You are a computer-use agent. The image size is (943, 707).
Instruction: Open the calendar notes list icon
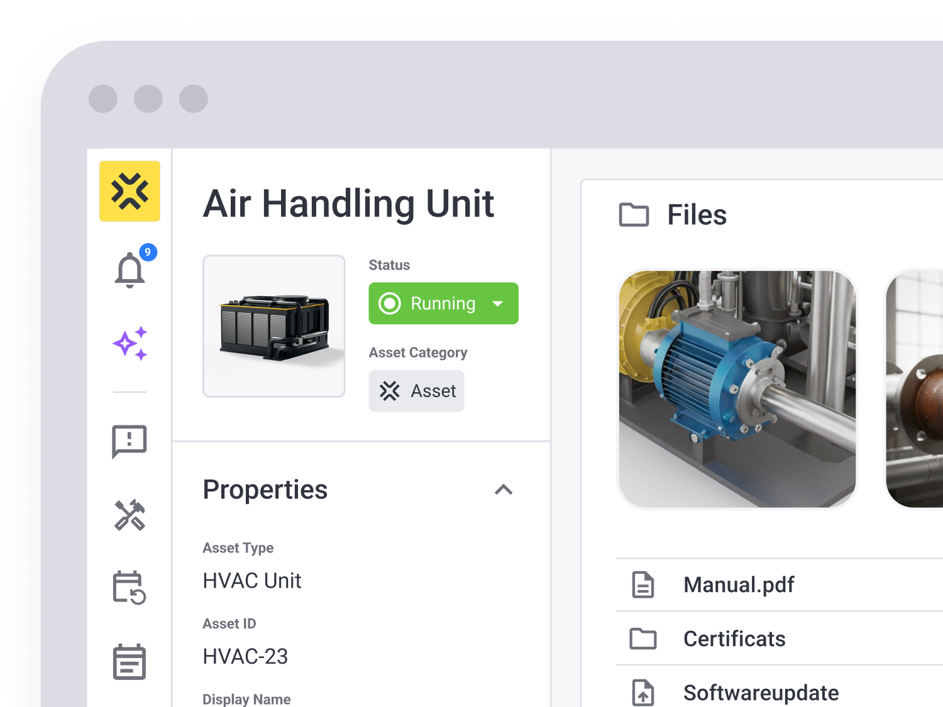tap(130, 662)
